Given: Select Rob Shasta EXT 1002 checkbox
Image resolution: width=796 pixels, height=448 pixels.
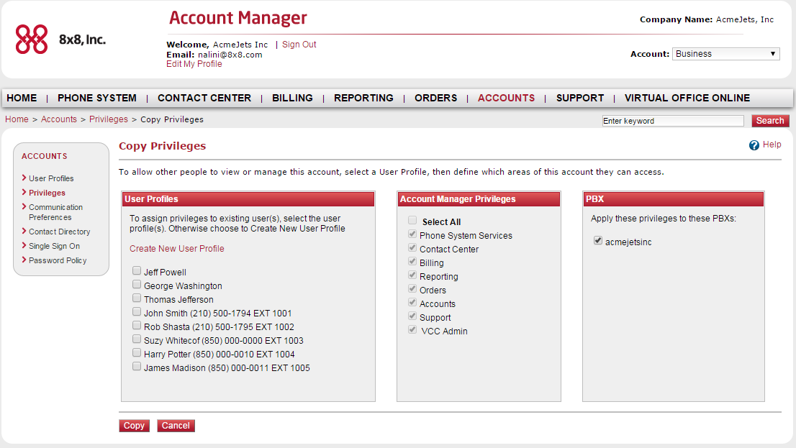Looking at the screenshot, I should (137, 326).
